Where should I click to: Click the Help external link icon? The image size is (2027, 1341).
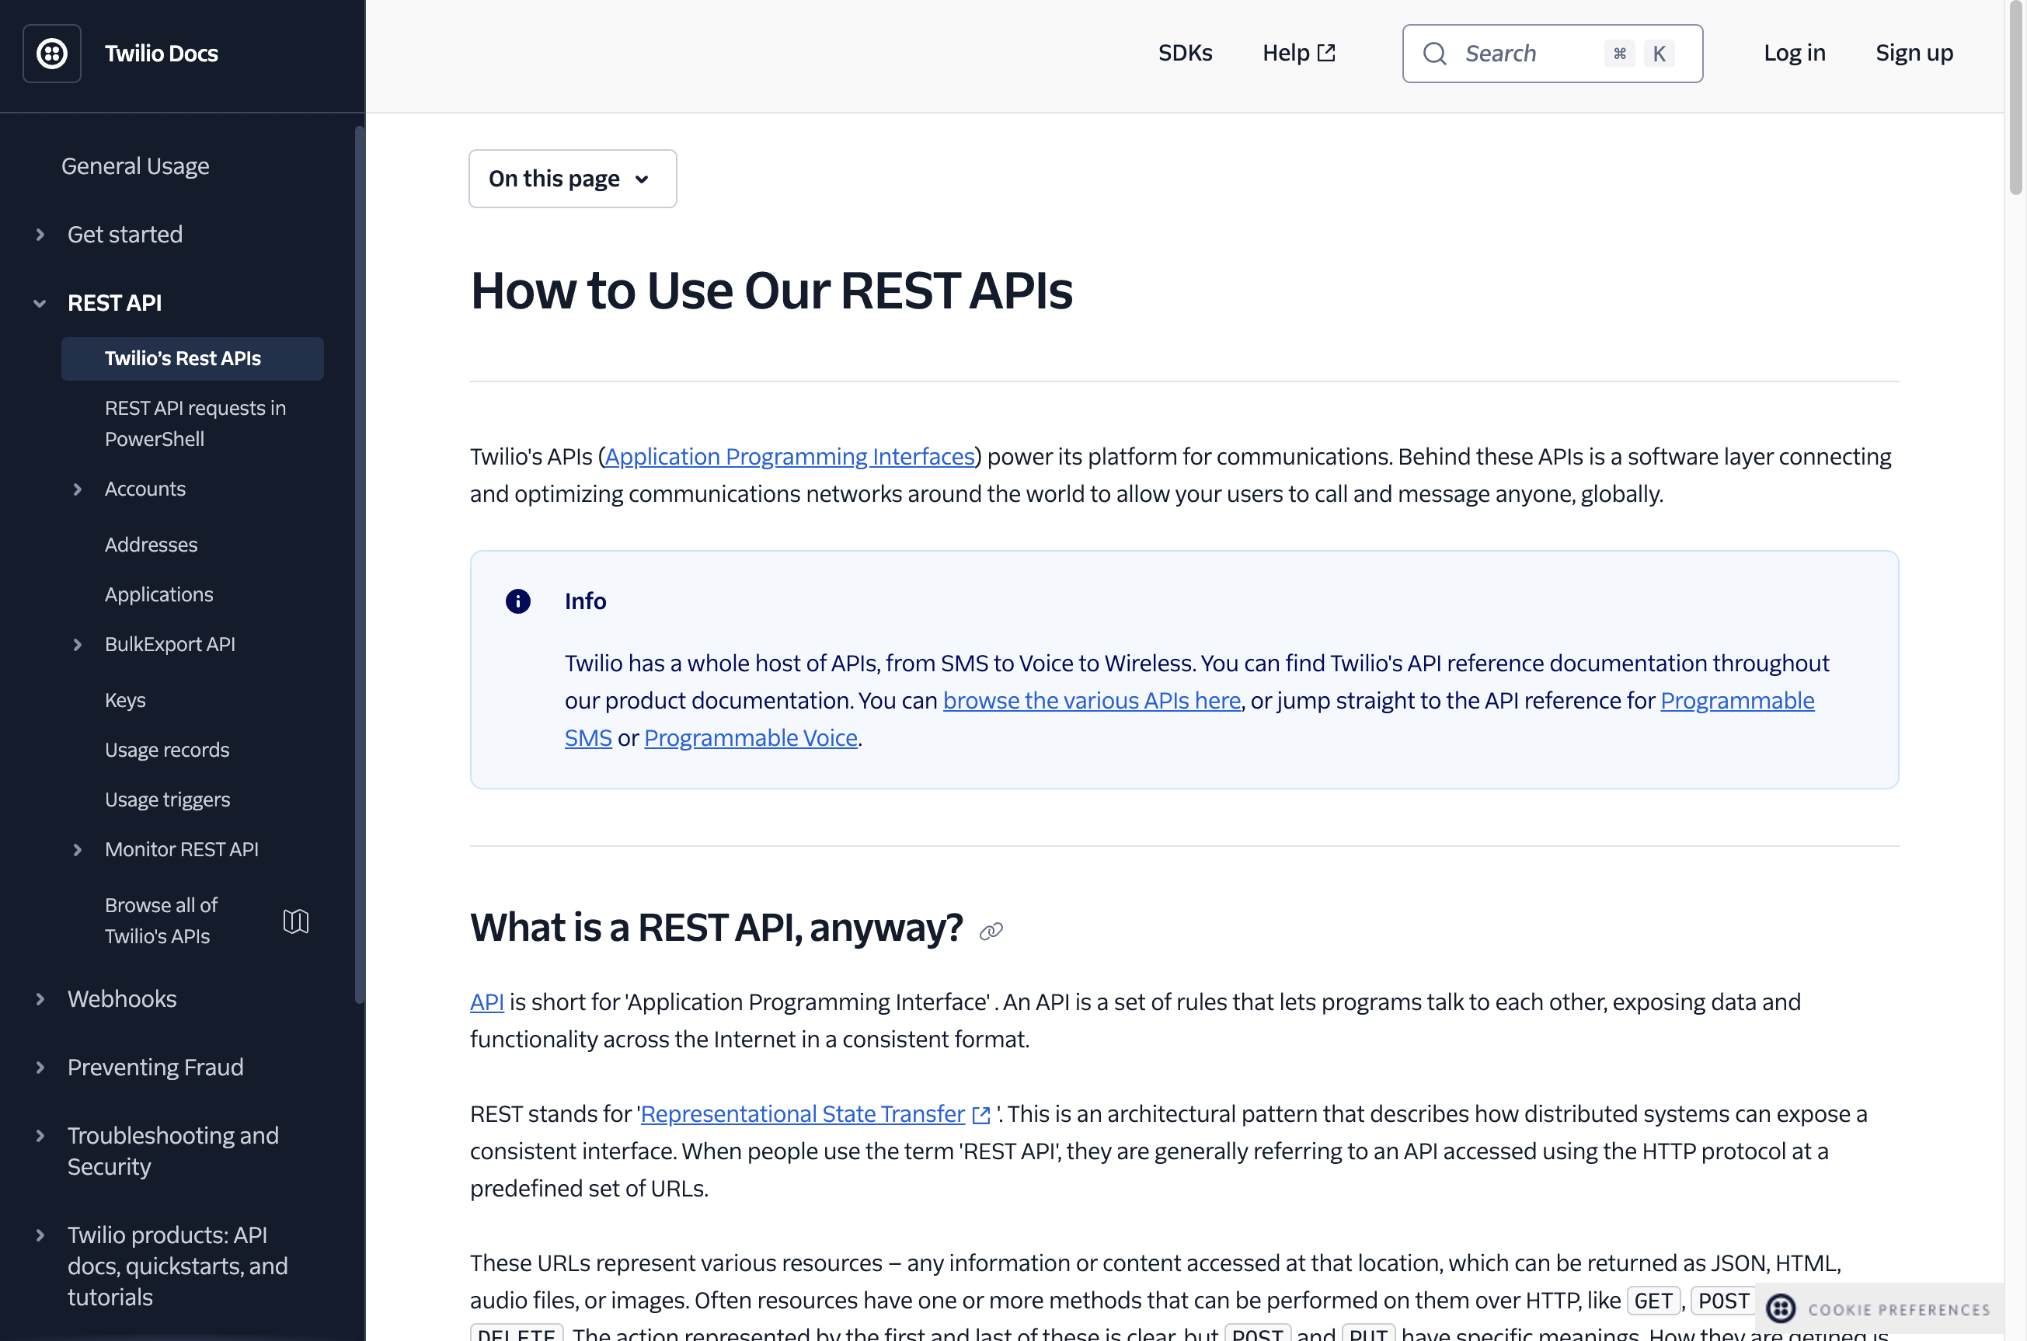(x=1325, y=53)
